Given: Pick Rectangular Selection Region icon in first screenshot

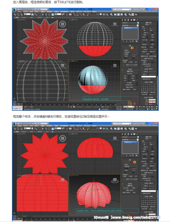Looking at the screenshot, I should (39, 15).
